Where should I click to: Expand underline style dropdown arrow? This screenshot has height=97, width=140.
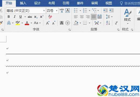(25, 17)
